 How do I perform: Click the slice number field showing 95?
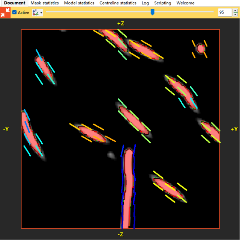coord(225,12)
